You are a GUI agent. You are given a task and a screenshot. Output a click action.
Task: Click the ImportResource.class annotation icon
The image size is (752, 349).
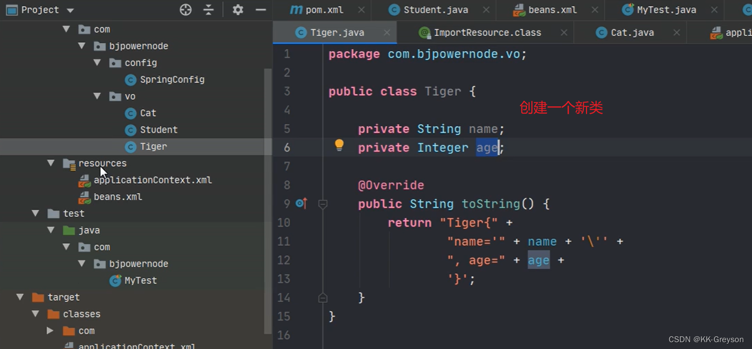click(x=424, y=33)
